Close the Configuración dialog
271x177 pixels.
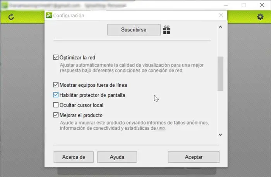coord(221,15)
